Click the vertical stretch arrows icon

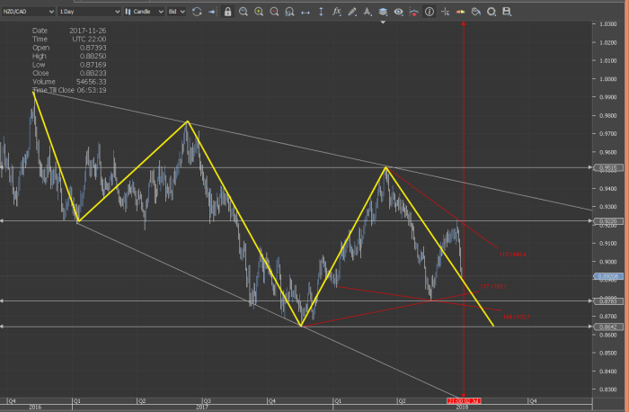click(x=321, y=12)
